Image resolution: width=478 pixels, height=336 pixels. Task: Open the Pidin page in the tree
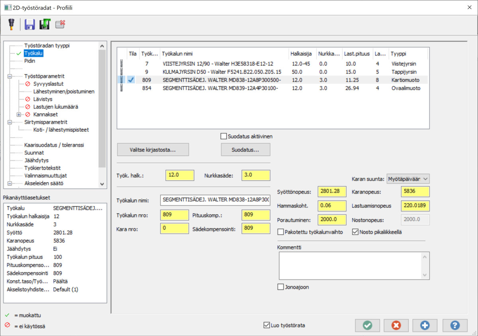29,61
